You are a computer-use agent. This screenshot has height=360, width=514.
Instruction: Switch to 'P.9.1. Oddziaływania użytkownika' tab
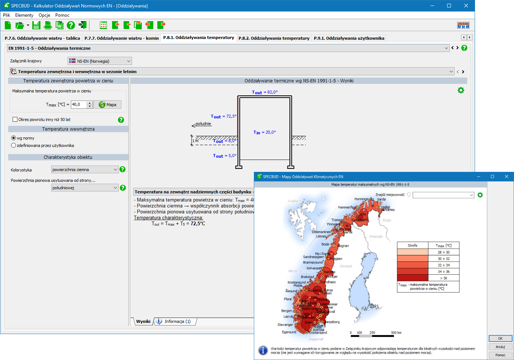[x=349, y=38]
